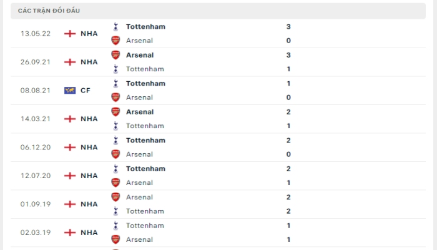Click England flag beside 12.07.20 date
Viewport: 437px width, 250px height.
[x=70, y=176]
